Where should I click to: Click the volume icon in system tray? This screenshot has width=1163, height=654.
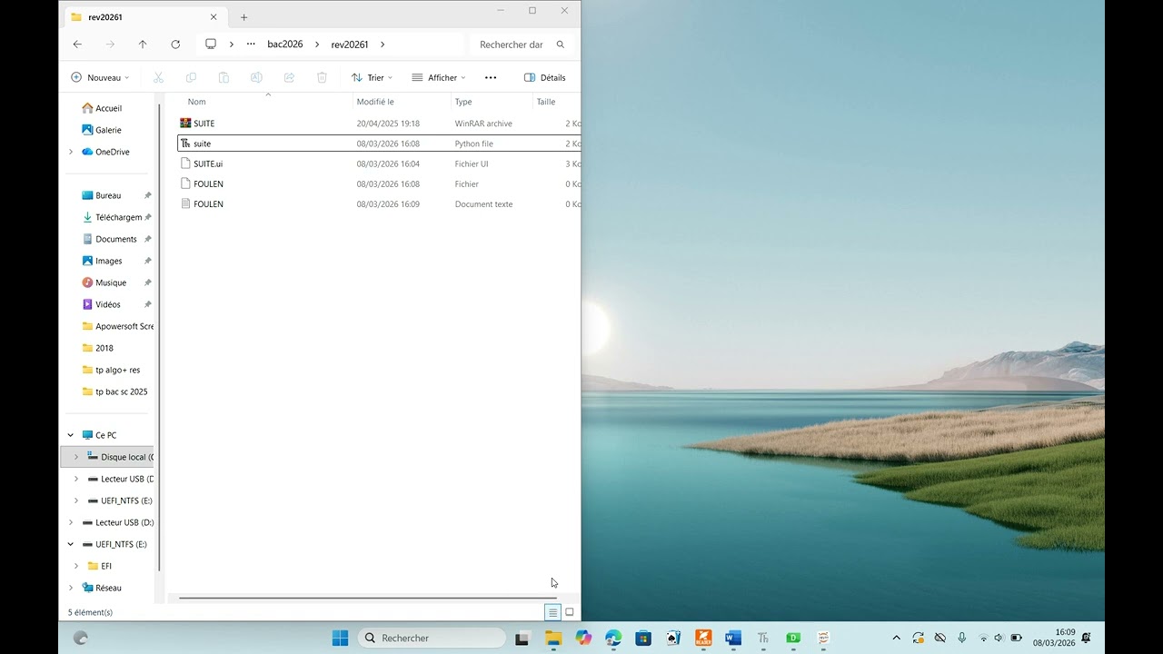pos(999,639)
